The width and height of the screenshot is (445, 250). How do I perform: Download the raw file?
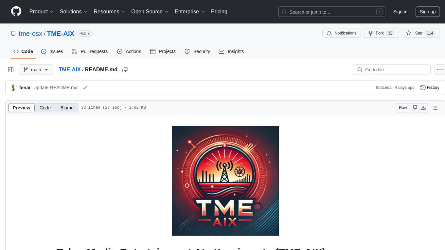tap(423, 108)
